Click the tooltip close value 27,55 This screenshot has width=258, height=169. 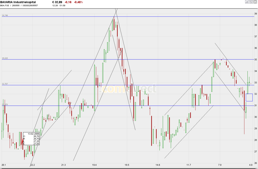[36, 144]
